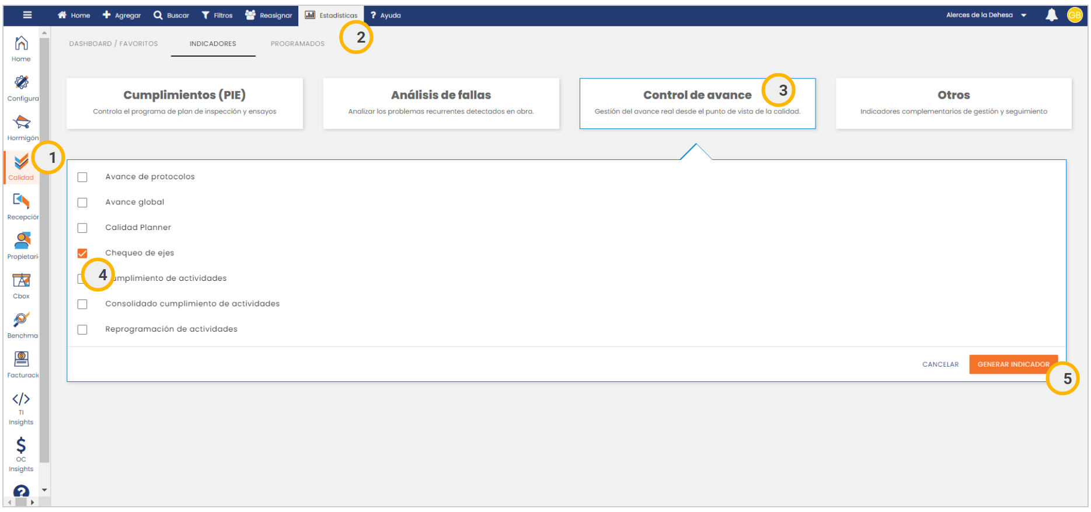Switch to the Programados tab

tap(297, 44)
